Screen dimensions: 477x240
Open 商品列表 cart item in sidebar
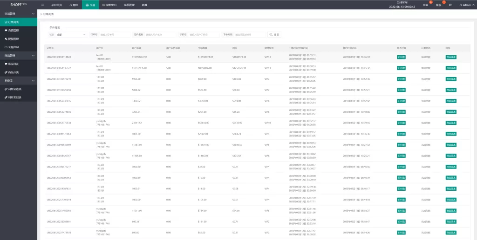(13, 64)
